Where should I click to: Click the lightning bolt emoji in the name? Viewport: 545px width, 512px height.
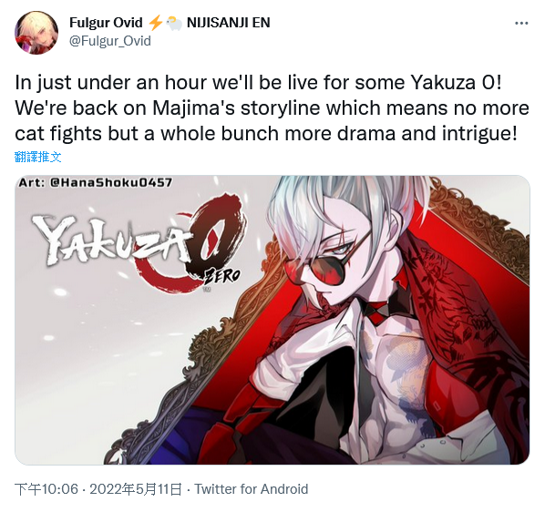[155, 23]
